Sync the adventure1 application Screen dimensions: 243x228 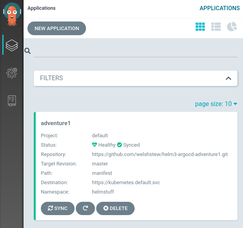tap(57, 208)
